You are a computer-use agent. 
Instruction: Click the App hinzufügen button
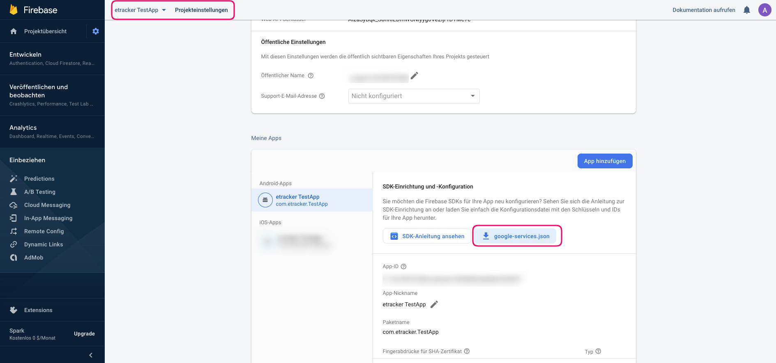[605, 161]
